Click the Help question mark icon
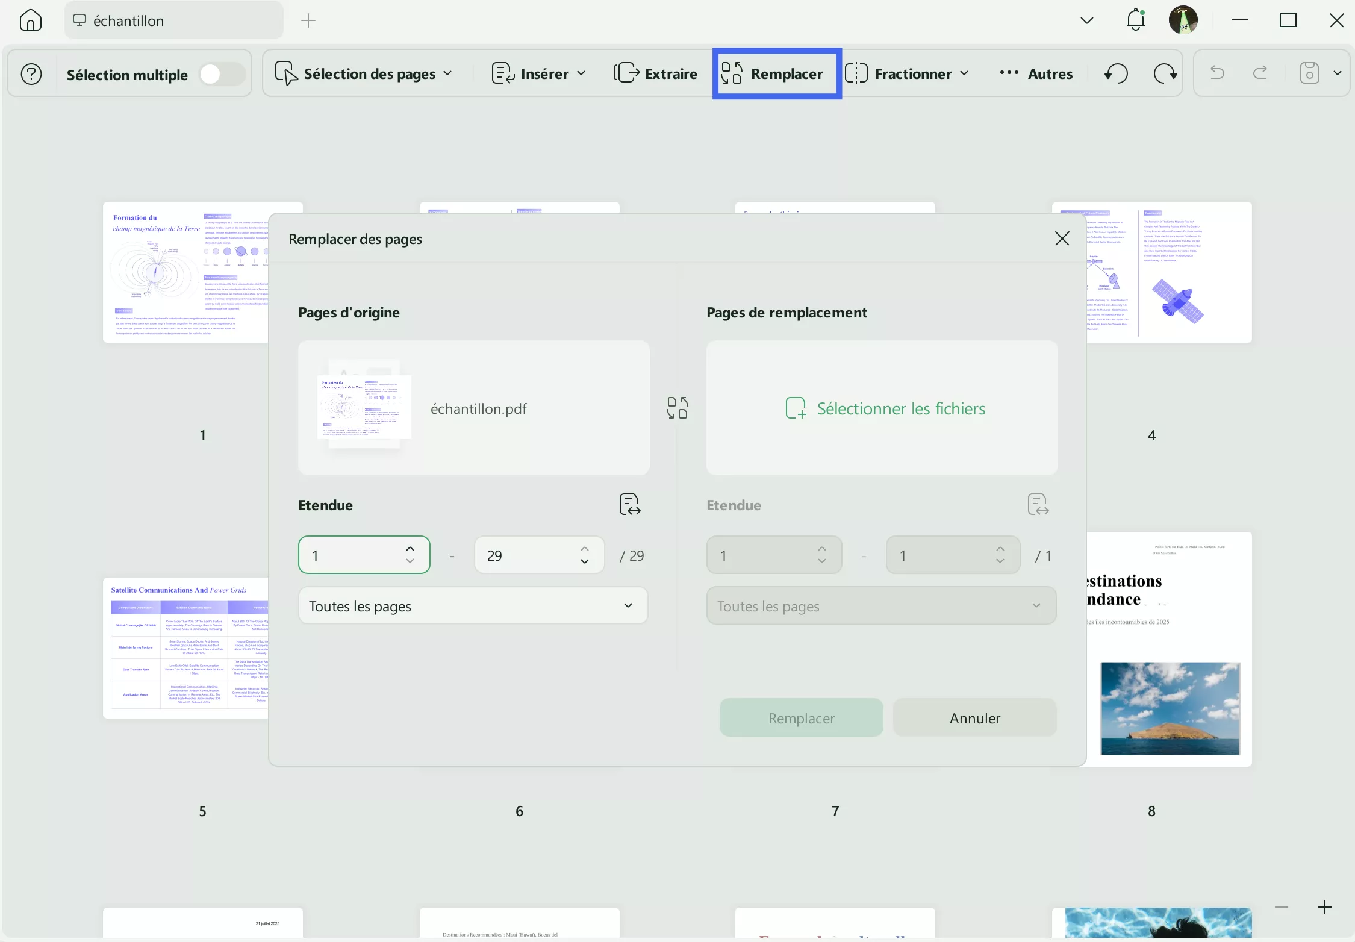The width and height of the screenshot is (1355, 942). 31,73
